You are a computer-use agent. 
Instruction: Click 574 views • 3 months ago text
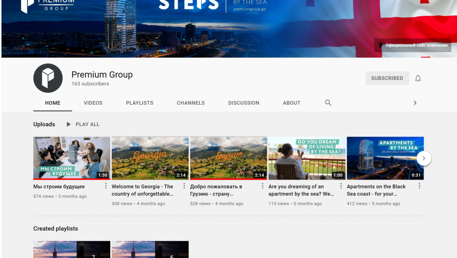coord(60,196)
